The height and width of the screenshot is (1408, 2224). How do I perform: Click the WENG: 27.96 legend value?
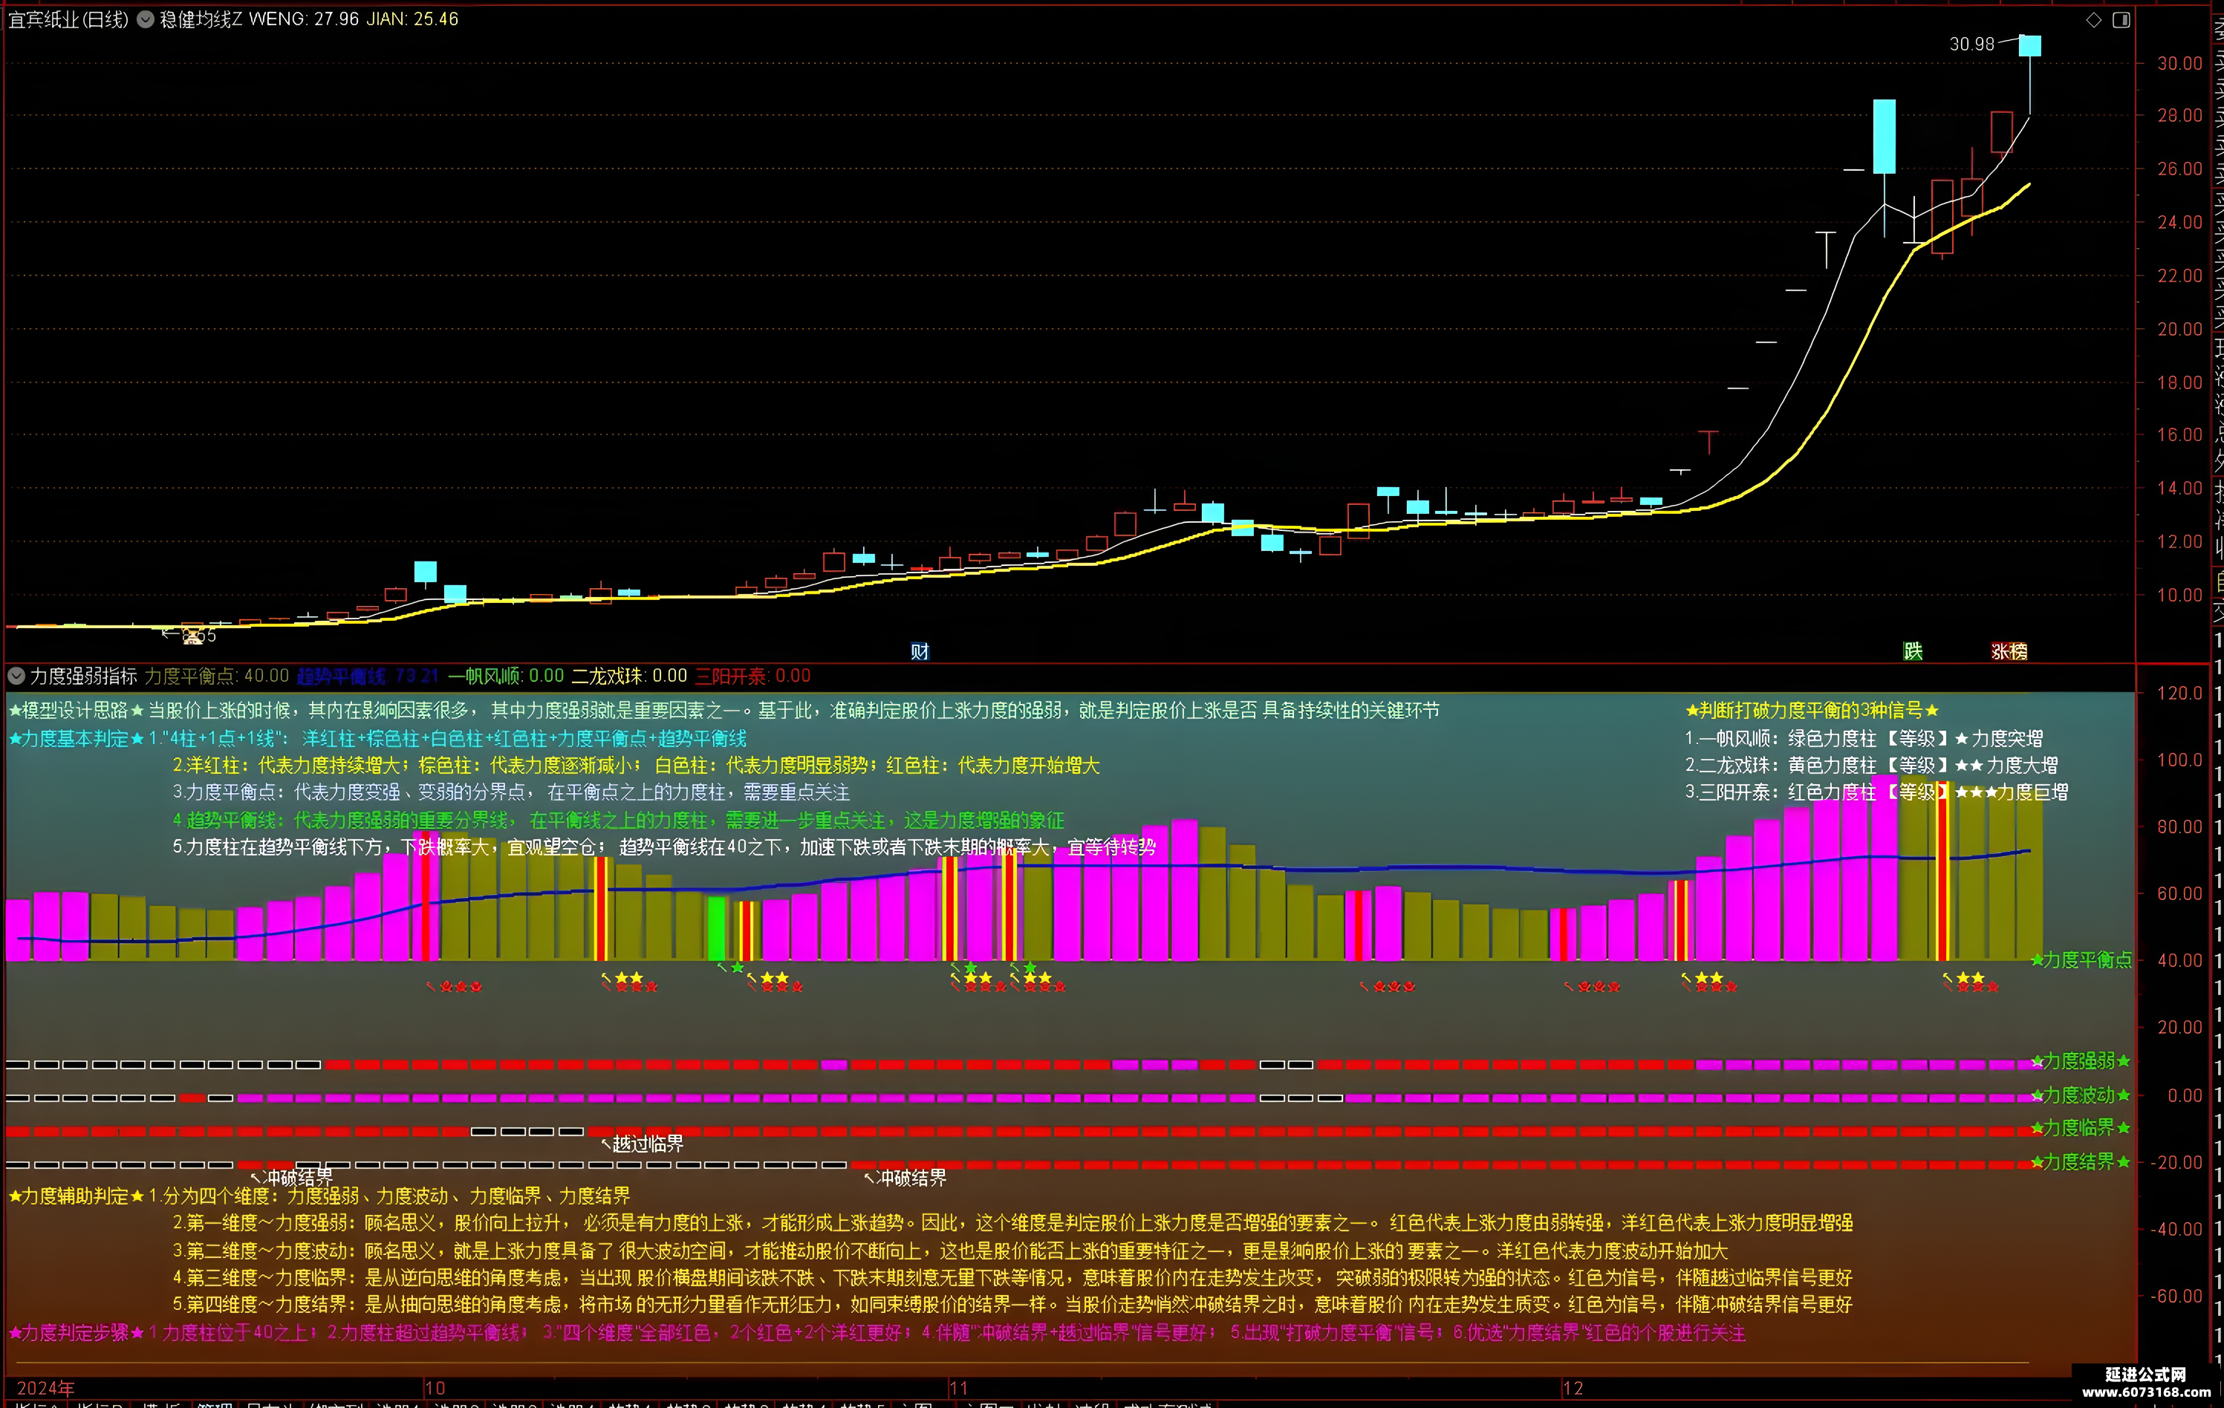(x=304, y=19)
